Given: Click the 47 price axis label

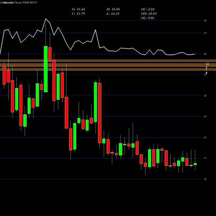Looking at the screenshot, I should [x=205, y=33].
